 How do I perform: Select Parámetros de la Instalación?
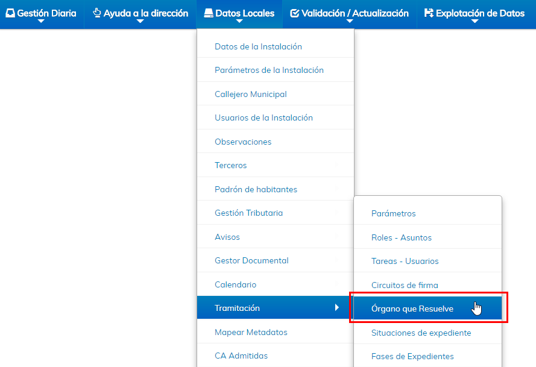click(x=276, y=70)
